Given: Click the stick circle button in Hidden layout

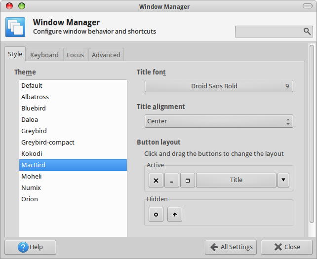Looking at the screenshot, I should click(156, 214).
